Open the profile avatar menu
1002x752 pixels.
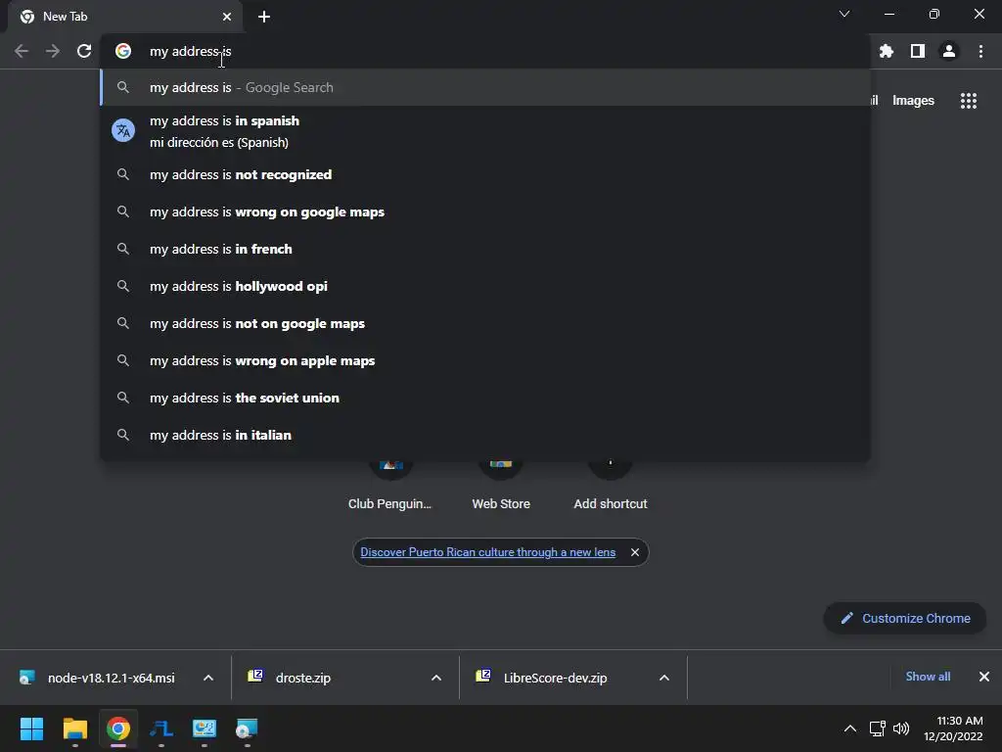(949, 51)
